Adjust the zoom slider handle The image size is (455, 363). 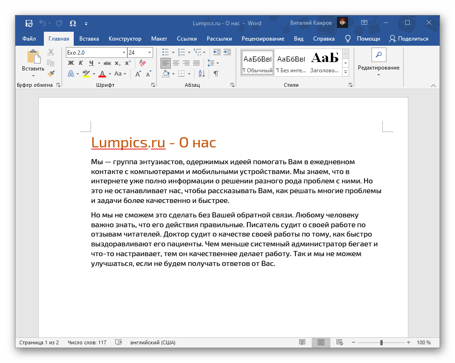pyautogui.click(x=381, y=342)
